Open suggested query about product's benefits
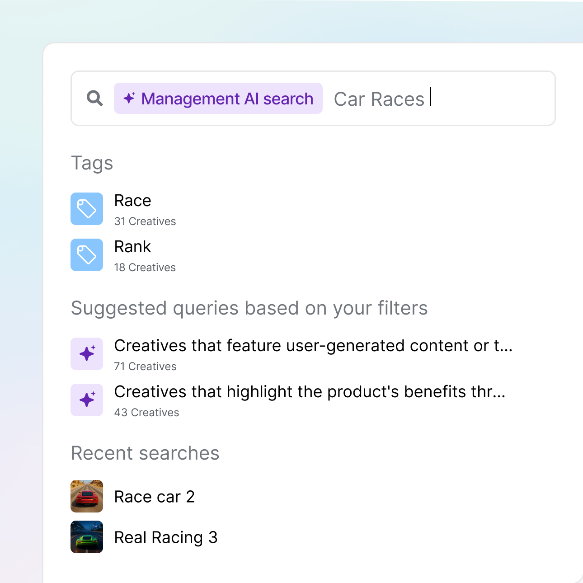The width and height of the screenshot is (583, 583). click(310, 392)
